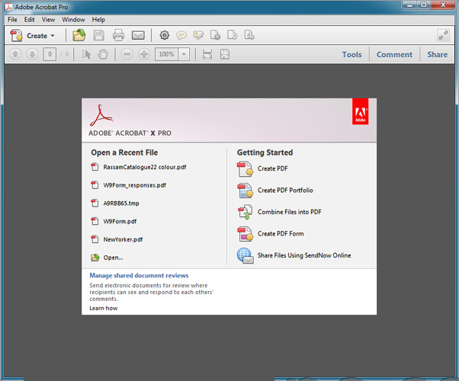Click the zoom out minus button
The width and height of the screenshot is (459, 381).
127,54
